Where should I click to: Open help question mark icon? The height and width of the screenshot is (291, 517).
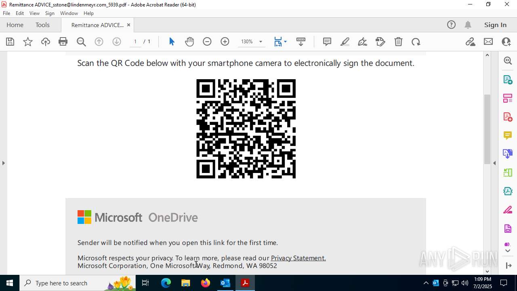pyautogui.click(x=451, y=25)
